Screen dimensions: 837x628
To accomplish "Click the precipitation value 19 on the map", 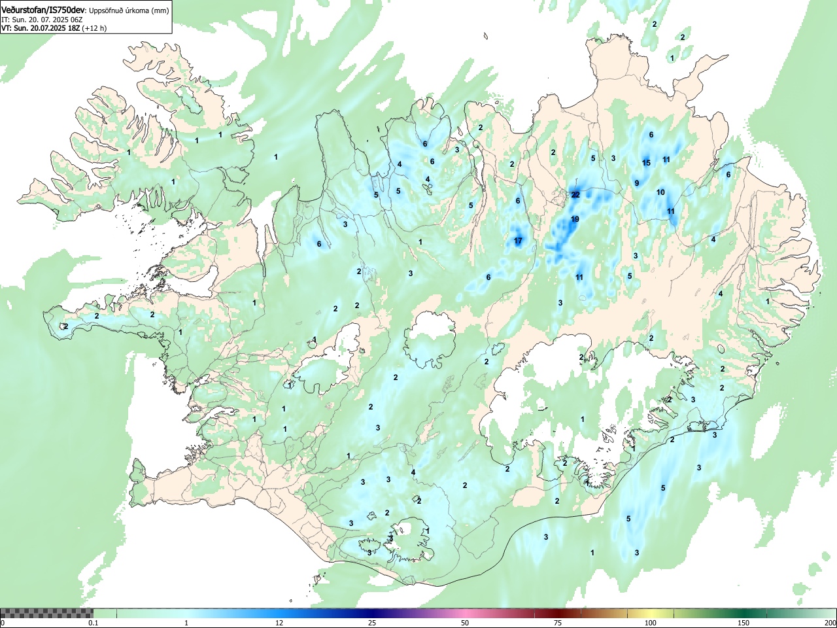I will pyautogui.click(x=575, y=219).
